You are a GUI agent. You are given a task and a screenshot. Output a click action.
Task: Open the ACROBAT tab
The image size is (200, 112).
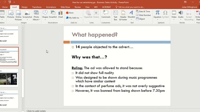tap(107, 7)
